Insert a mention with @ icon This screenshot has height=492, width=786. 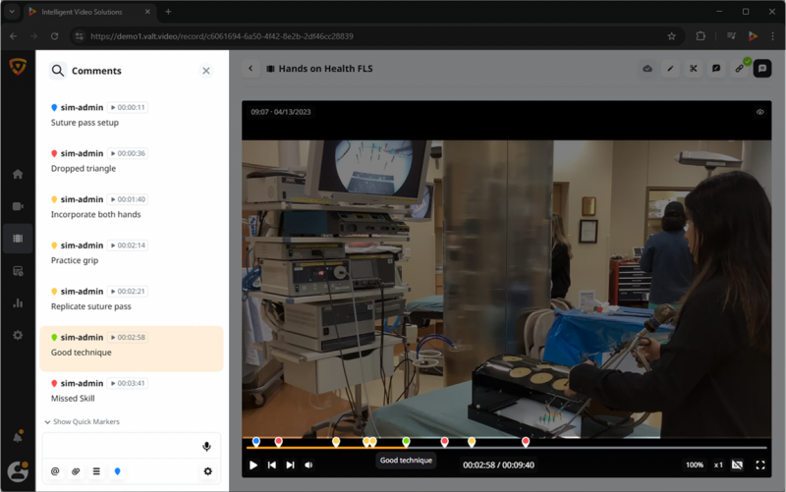55,471
